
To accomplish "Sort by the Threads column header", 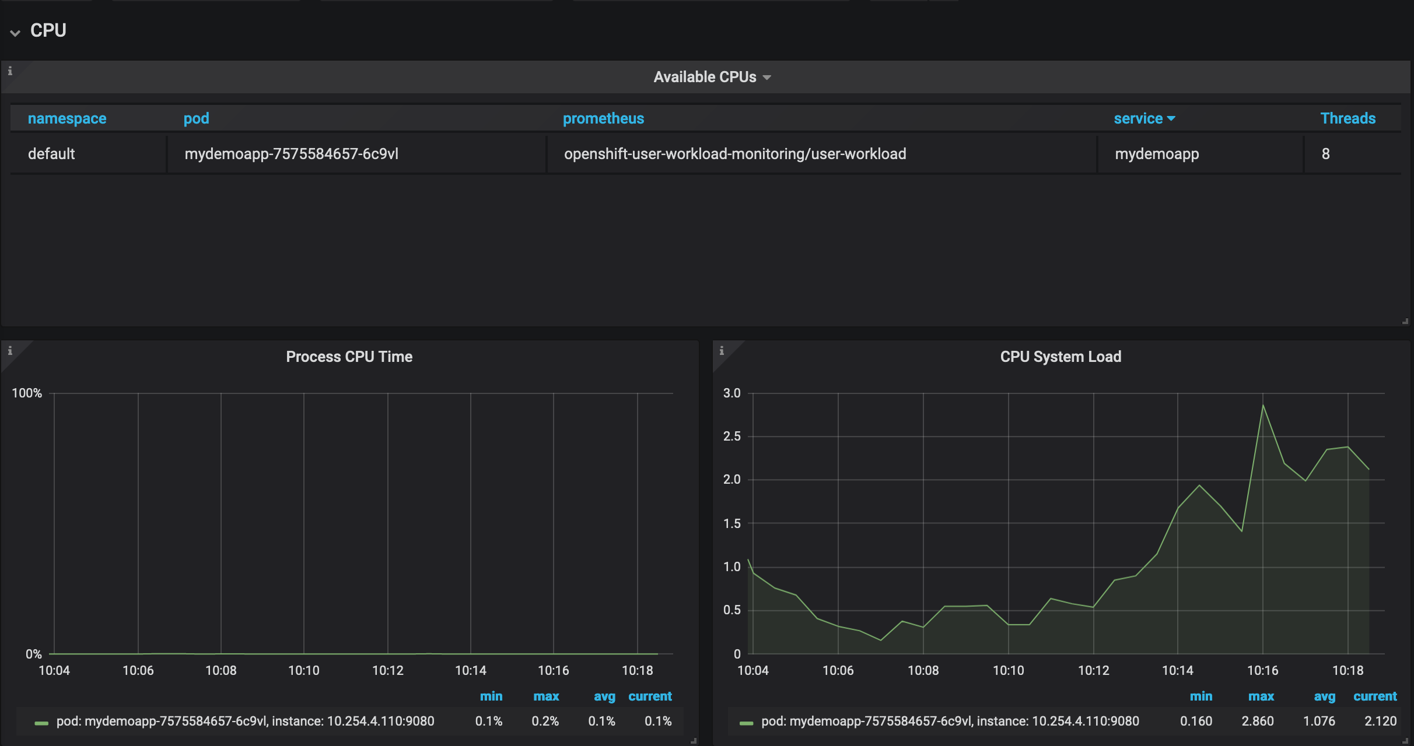I will (x=1347, y=118).
